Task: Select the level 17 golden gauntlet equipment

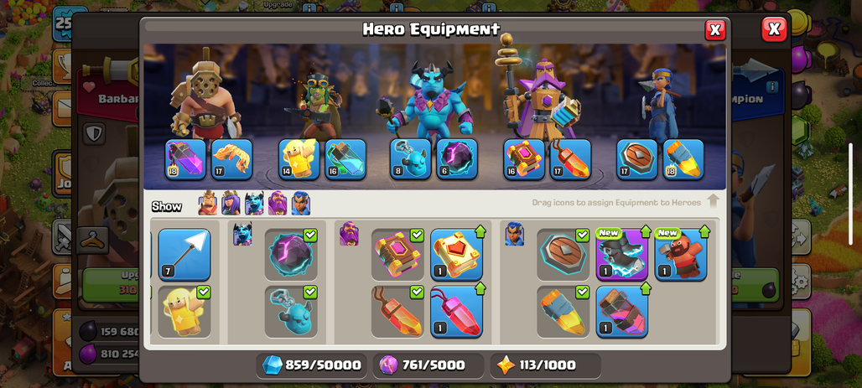Action: tap(232, 159)
